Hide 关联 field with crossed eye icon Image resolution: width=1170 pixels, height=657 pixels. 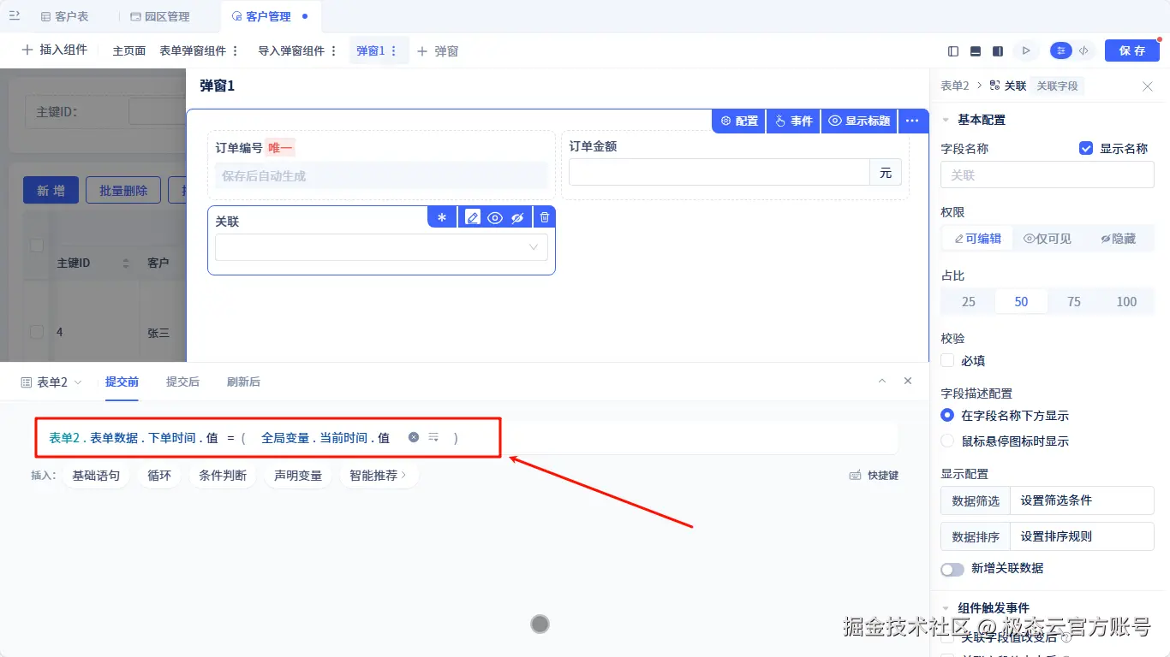pyautogui.click(x=517, y=217)
